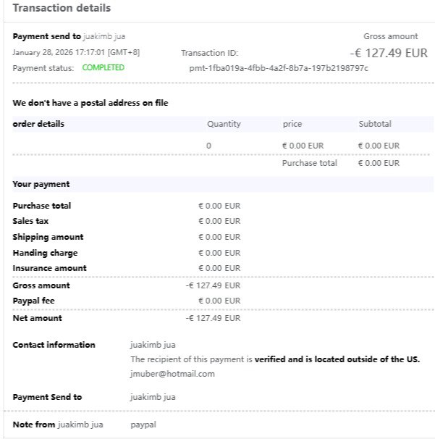The image size is (435, 439).
Task: Click the Subtotal column header
Action: point(375,124)
